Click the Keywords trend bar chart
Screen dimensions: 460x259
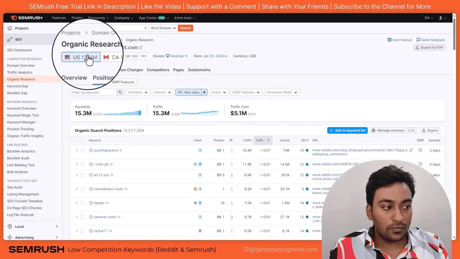tap(122, 113)
